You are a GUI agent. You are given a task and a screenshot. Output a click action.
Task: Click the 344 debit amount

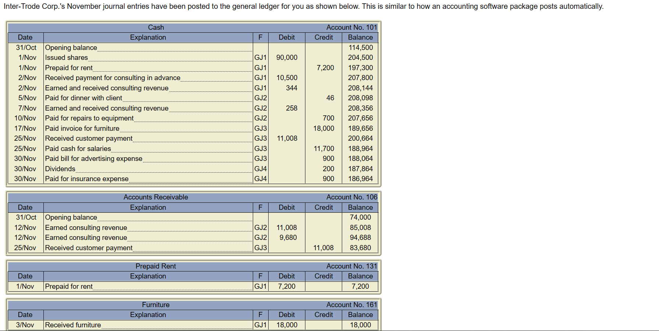coord(291,88)
